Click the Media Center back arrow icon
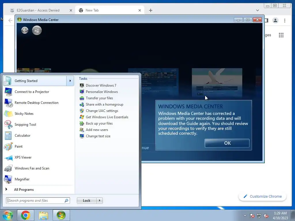 [25, 30]
